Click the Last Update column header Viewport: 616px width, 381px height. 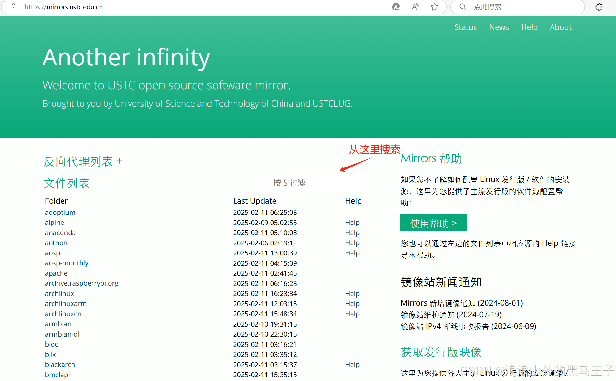255,201
